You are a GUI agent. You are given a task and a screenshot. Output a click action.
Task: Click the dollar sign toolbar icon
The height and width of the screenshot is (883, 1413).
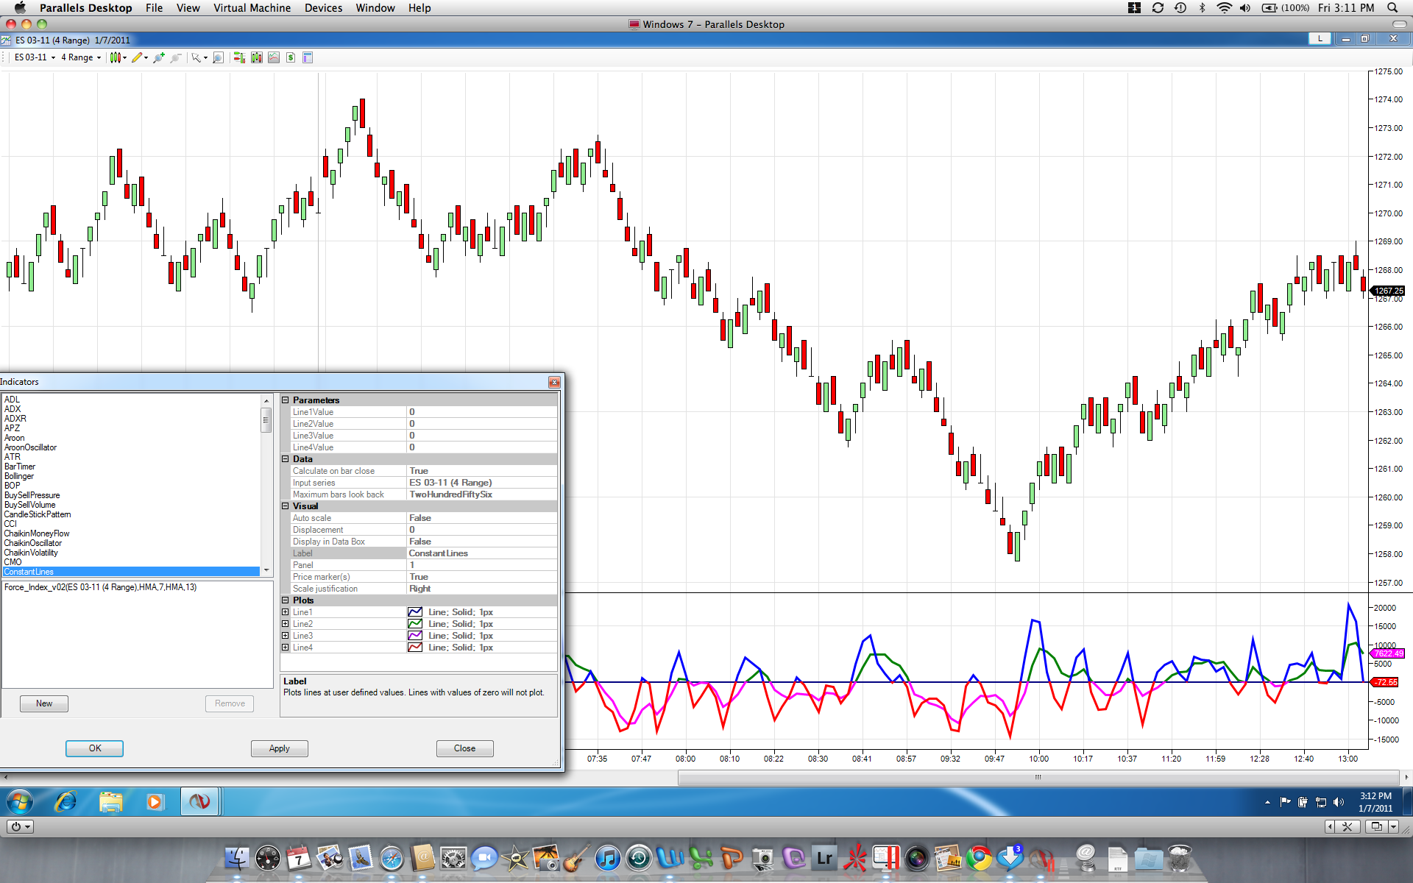(291, 57)
